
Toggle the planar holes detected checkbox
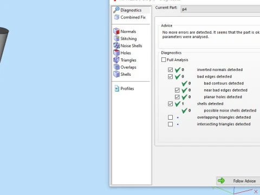[x=177, y=97]
